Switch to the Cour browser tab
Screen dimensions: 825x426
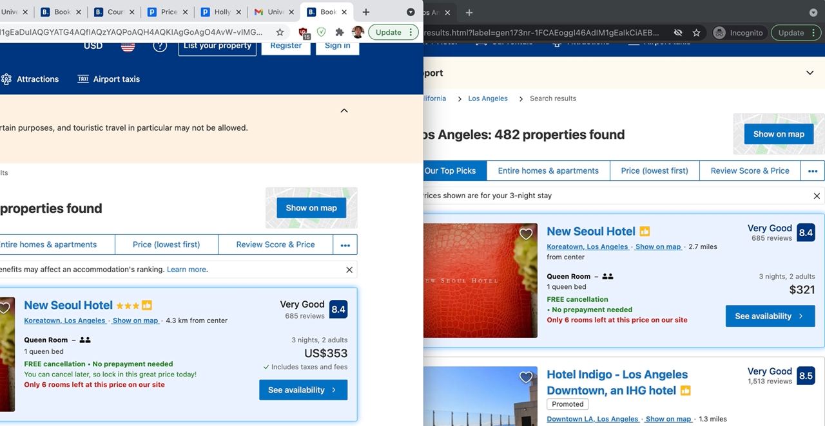tap(114, 12)
